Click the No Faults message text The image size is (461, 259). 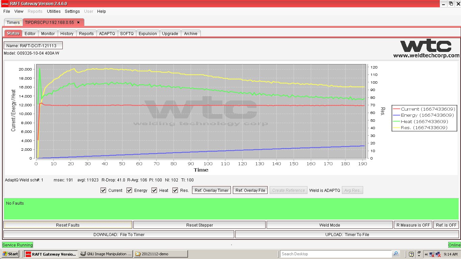(15, 203)
